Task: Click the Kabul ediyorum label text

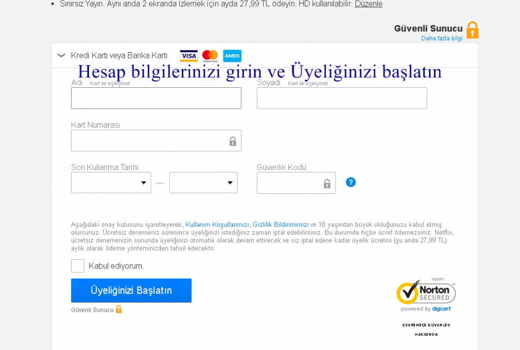Action: click(116, 266)
